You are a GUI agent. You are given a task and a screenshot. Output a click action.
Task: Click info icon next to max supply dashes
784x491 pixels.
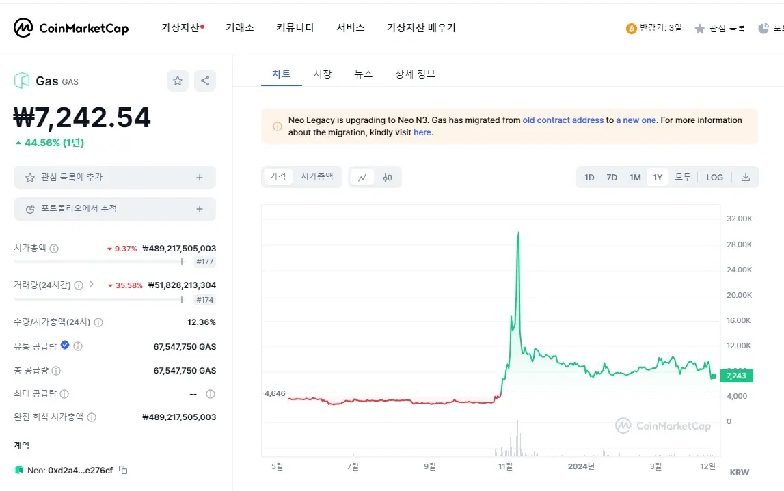(211, 394)
